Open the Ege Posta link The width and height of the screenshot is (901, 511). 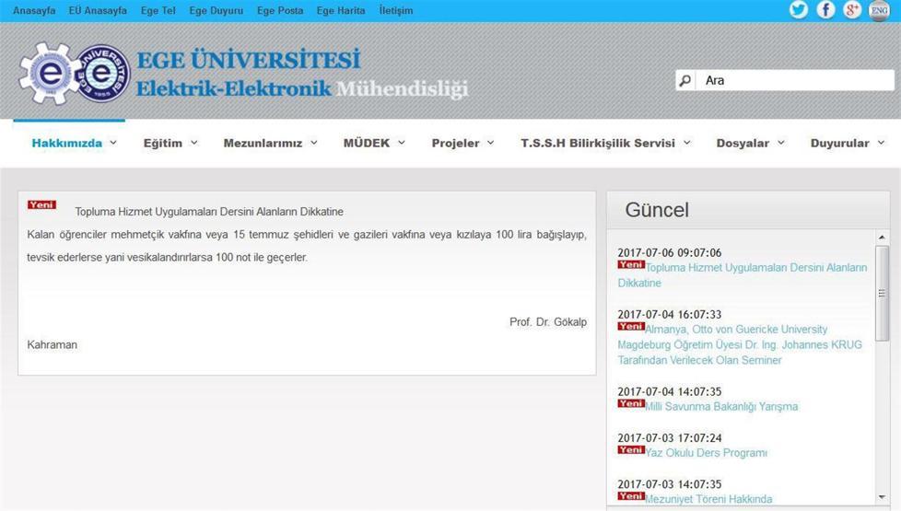tap(280, 11)
